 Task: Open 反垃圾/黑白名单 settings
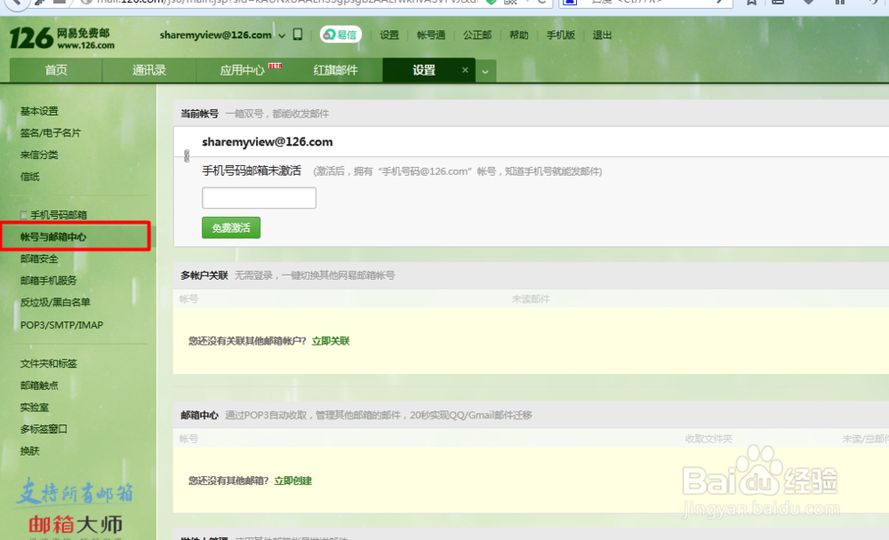(55, 303)
